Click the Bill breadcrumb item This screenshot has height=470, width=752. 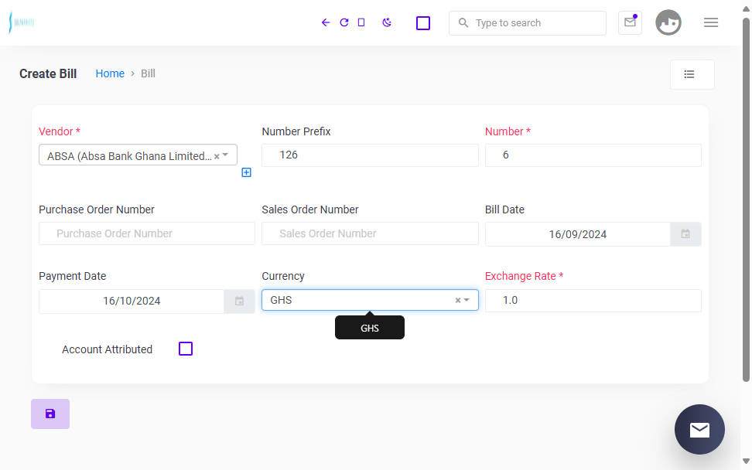pyautogui.click(x=148, y=73)
